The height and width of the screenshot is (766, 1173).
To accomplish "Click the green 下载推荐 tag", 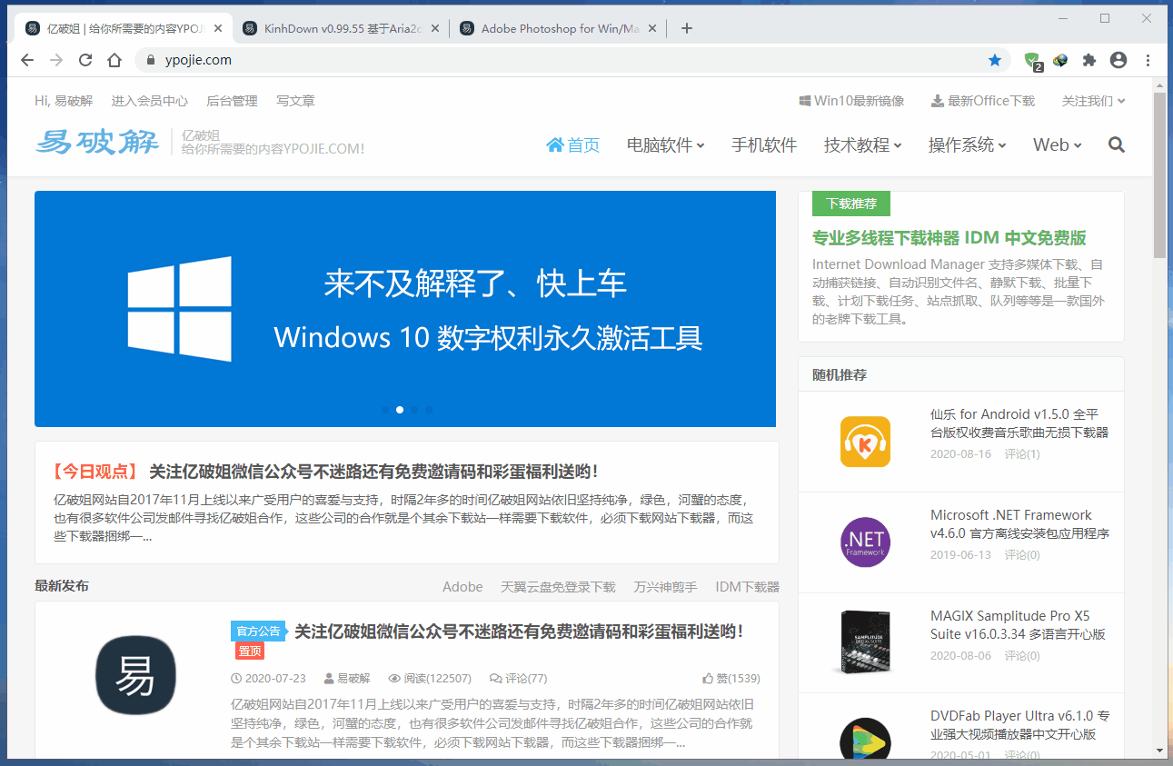I will tap(851, 204).
